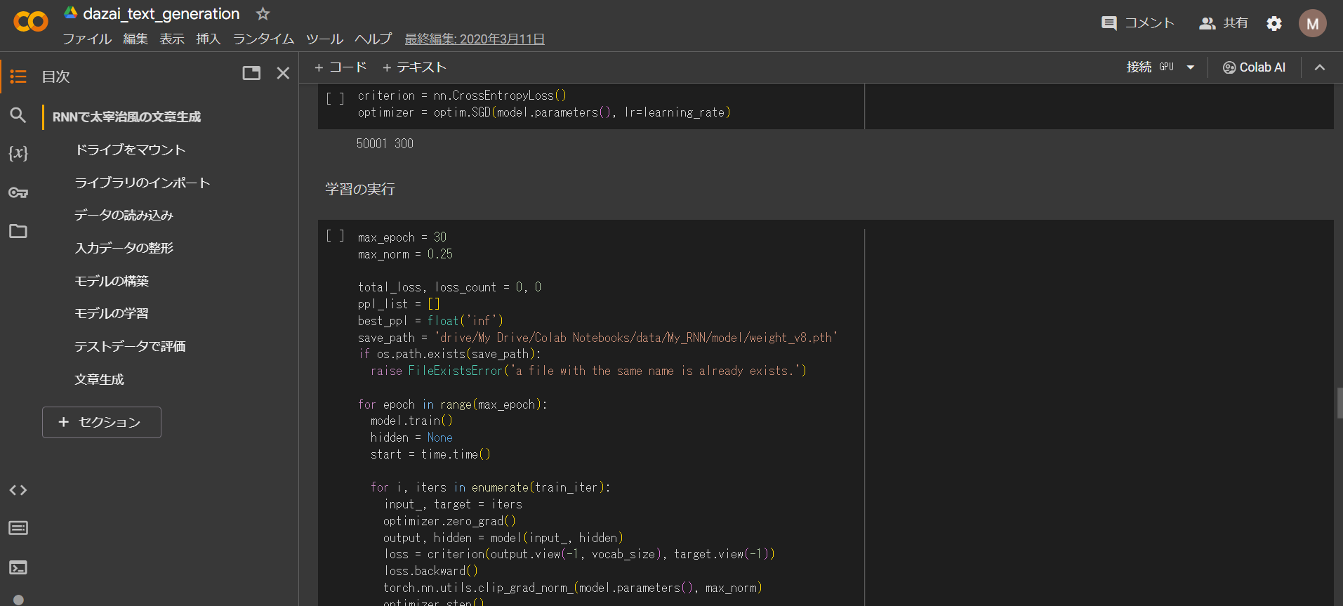This screenshot has width=1343, height=606.
Task: Open the search panel in left sidebar
Action: click(x=18, y=115)
